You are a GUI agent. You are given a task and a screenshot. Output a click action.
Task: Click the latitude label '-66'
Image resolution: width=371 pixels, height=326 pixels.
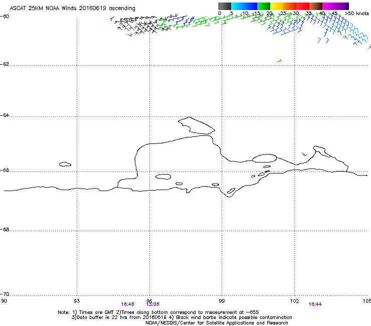[5, 170]
